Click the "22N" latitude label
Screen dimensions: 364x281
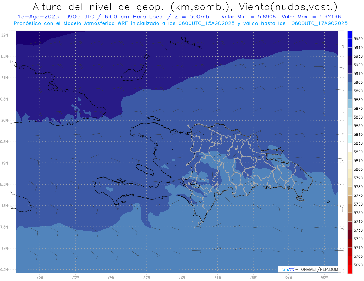point(4,35)
